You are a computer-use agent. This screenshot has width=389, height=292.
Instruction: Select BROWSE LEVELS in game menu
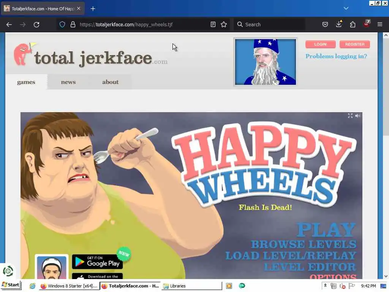(304, 244)
